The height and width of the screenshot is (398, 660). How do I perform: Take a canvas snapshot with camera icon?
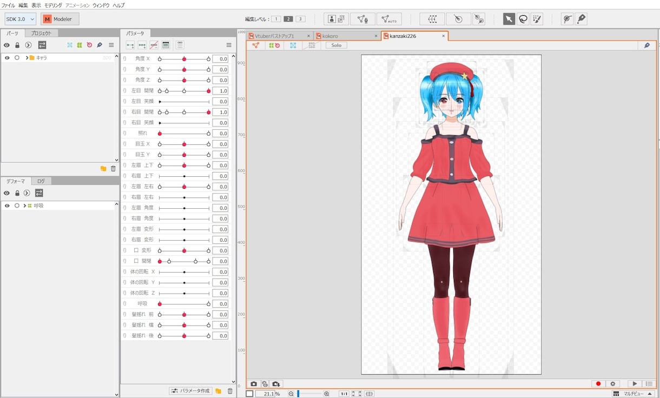(x=254, y=384)
